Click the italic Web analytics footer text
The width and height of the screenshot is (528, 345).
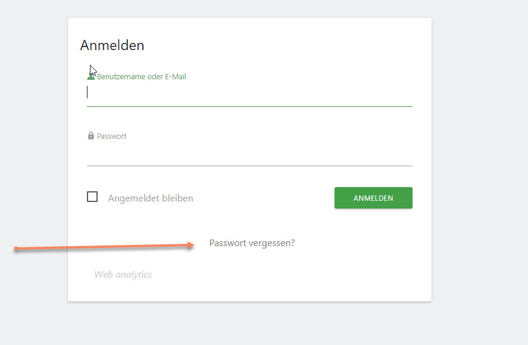pyautogui.click(x=123, y=275)
